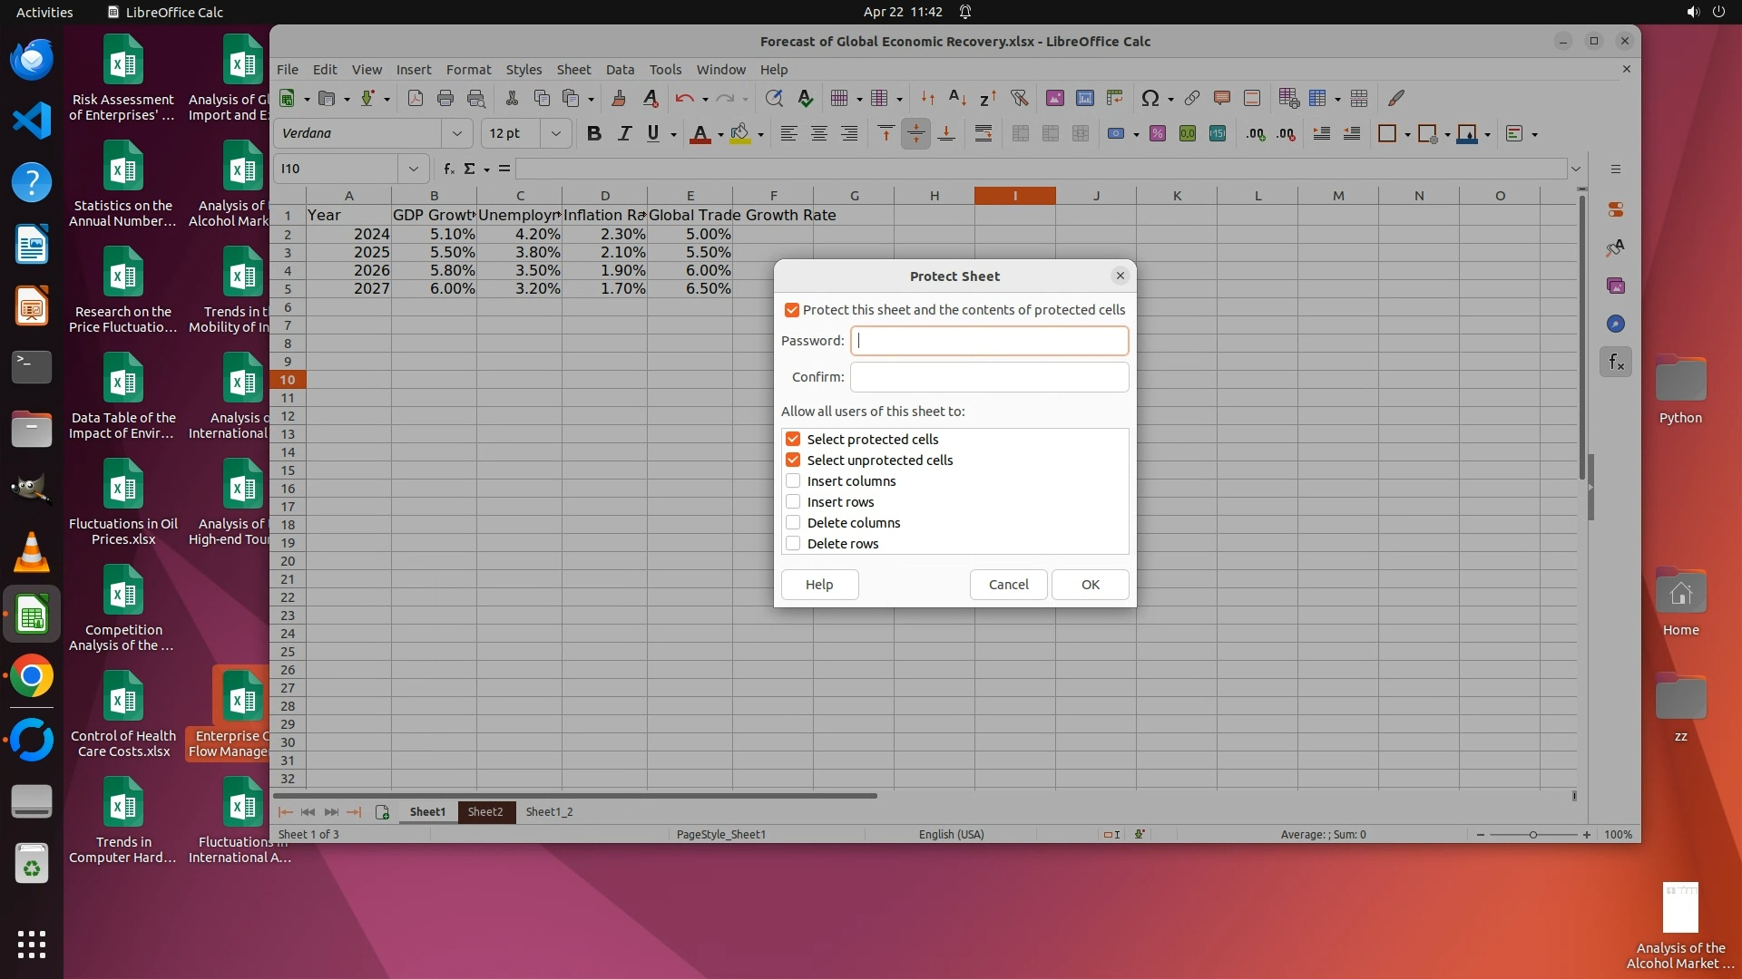Uncheck Select protected cells option

[793, 440]
